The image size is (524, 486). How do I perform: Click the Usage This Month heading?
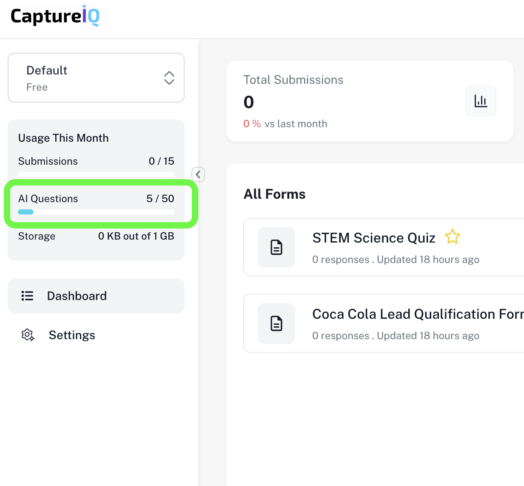(63, 138)
